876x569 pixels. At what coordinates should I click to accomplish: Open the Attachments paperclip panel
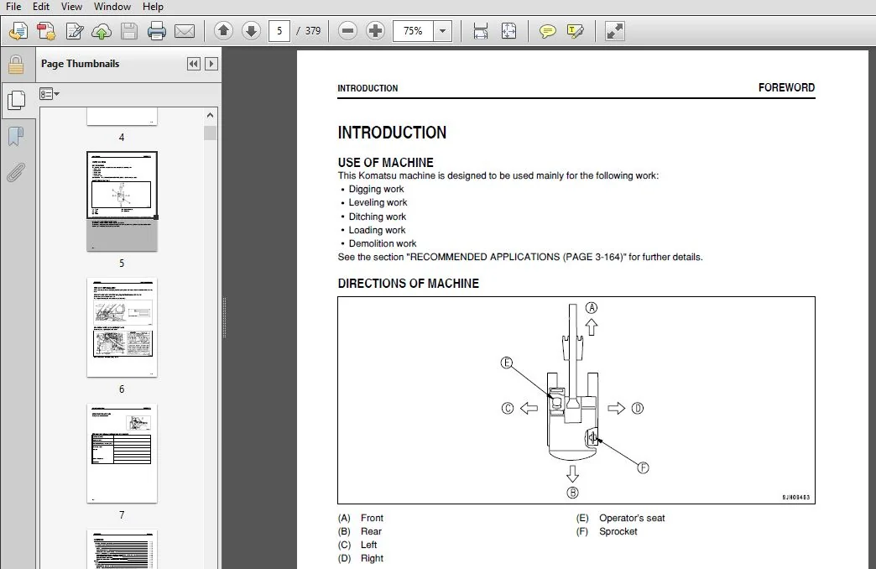pos(16,173)
